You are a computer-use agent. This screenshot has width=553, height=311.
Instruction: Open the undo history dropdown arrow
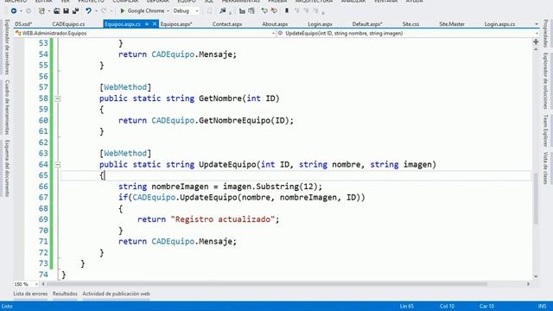coord(96,11)
